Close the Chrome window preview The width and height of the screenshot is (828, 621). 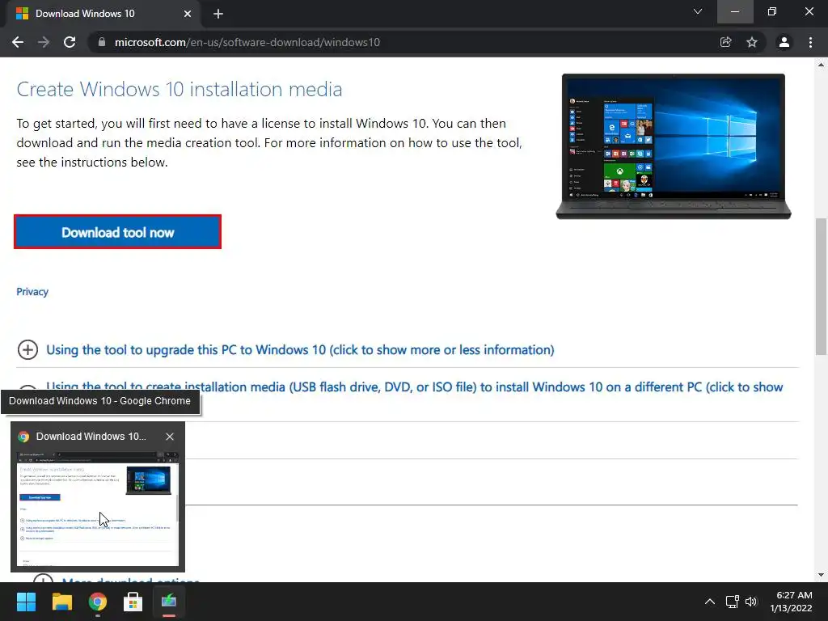tap(170, 437)
